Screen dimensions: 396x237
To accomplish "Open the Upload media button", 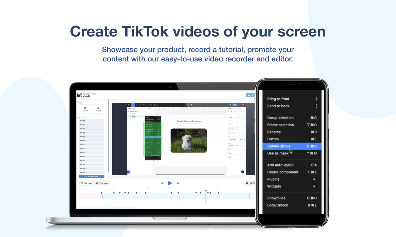I will pos(98,109).
